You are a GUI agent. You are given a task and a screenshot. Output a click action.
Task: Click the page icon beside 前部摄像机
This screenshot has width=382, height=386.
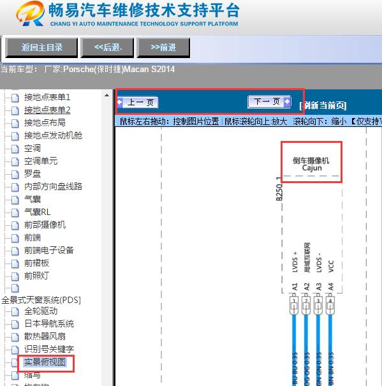tap(15, 225)
